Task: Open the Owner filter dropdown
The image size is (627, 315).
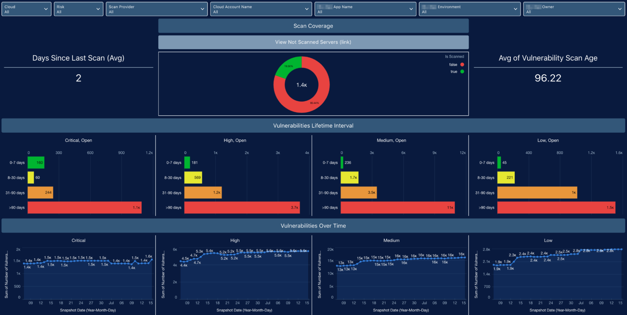Action: point(574,9)
